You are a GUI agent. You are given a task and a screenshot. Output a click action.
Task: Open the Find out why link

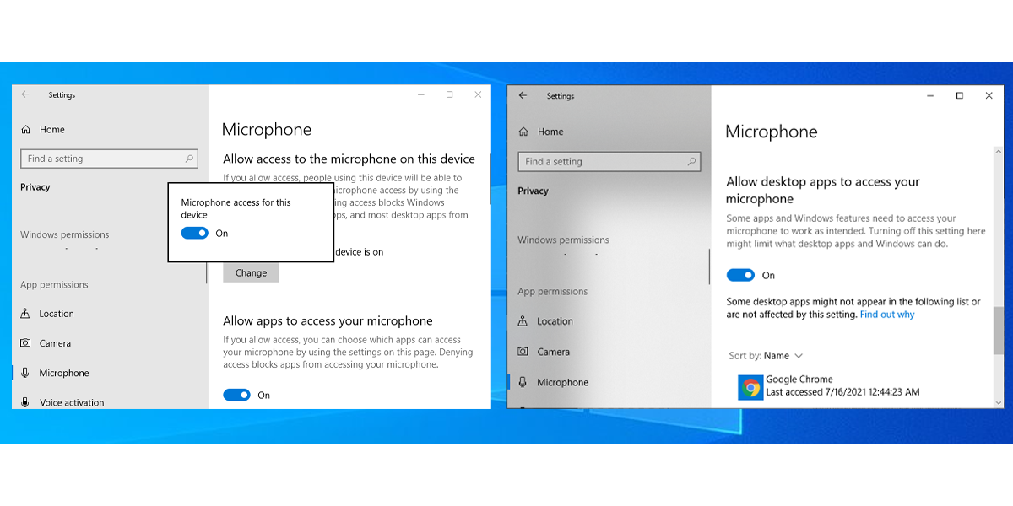887,315
